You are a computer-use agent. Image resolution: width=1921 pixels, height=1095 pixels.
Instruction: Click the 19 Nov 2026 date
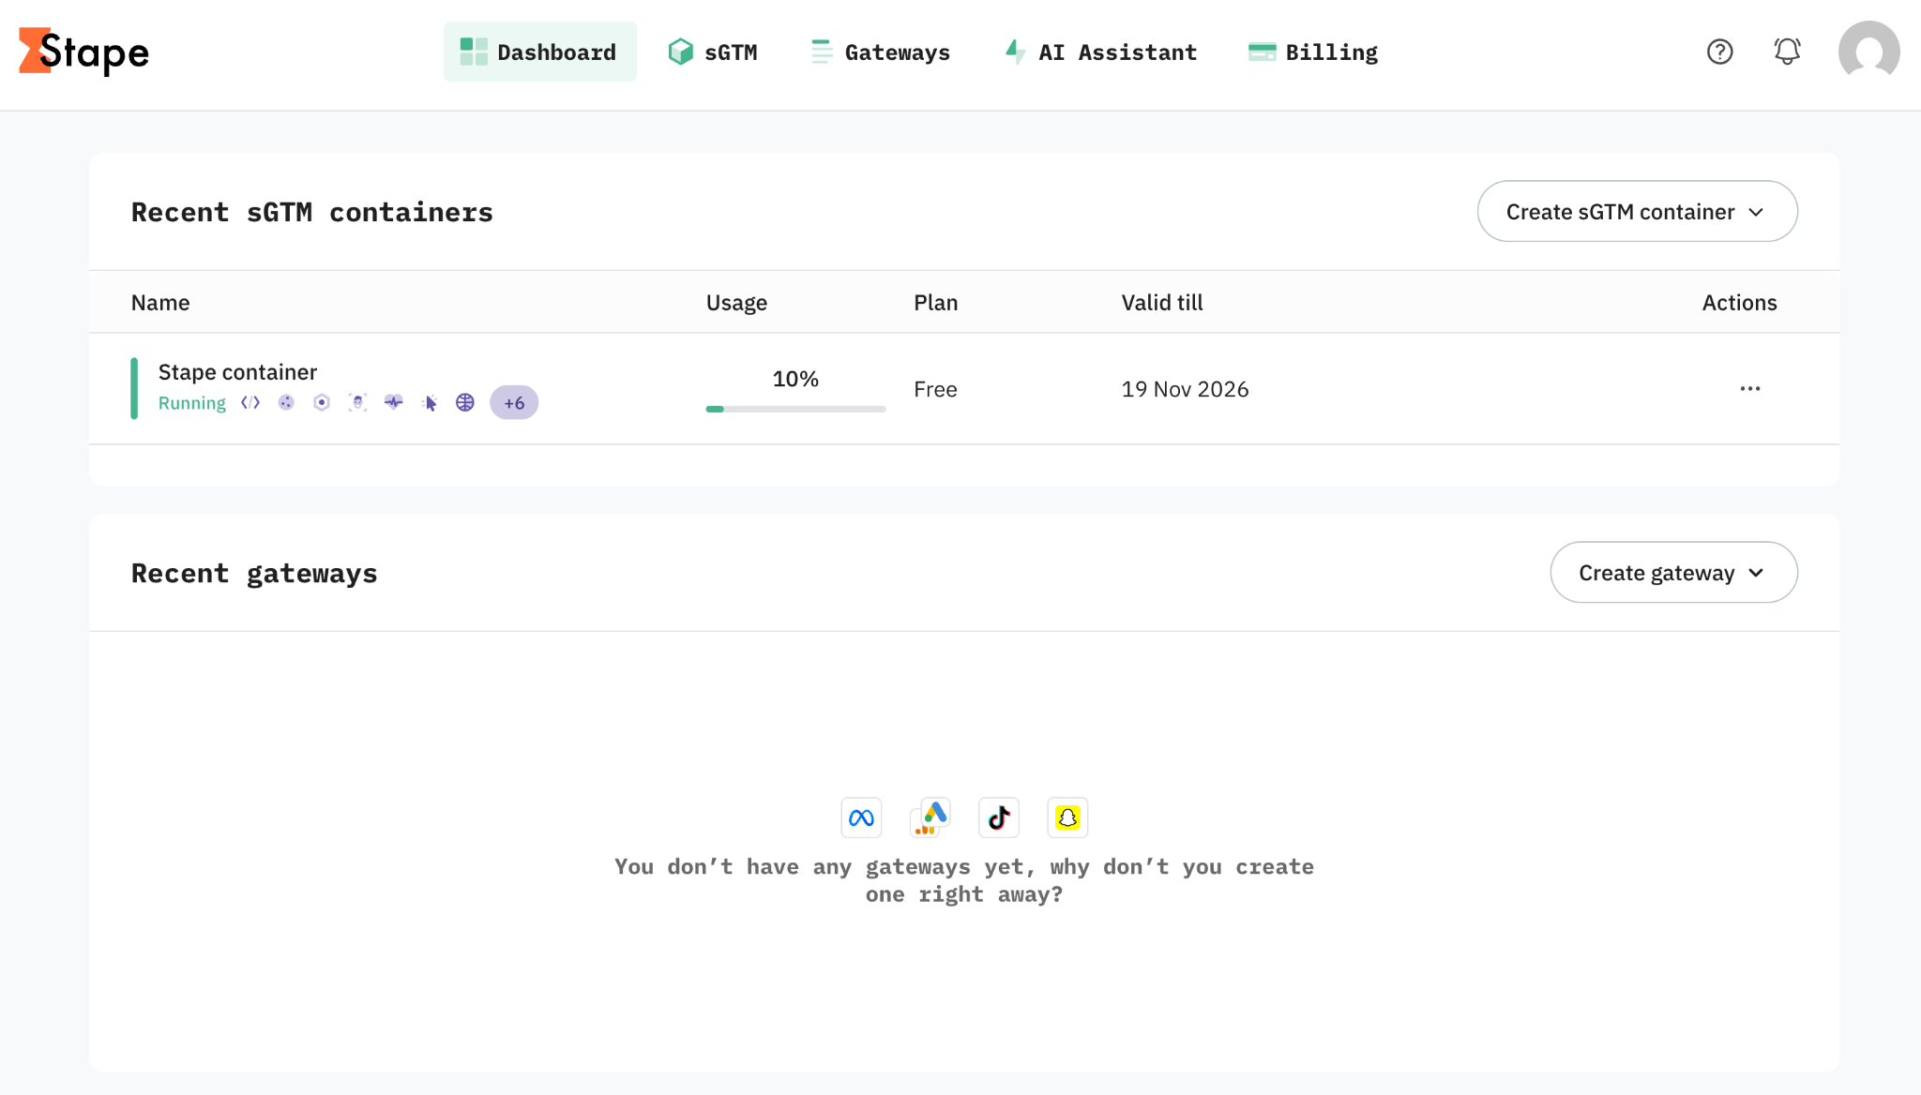tap(1185, 389)
